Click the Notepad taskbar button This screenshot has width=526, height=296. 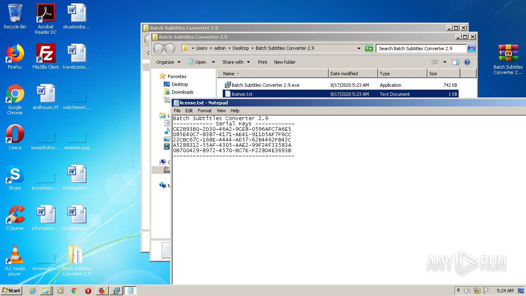[x=130, y=291]
